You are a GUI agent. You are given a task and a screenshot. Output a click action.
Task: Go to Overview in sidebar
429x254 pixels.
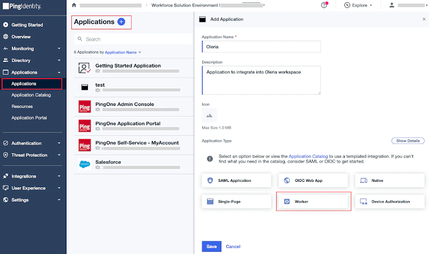[x=21, y=36]
